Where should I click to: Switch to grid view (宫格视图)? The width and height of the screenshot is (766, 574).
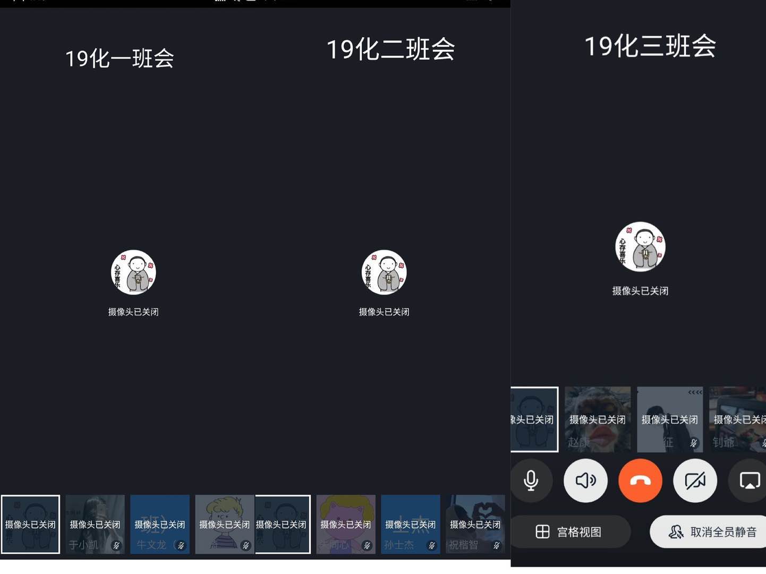coord(569,531)
